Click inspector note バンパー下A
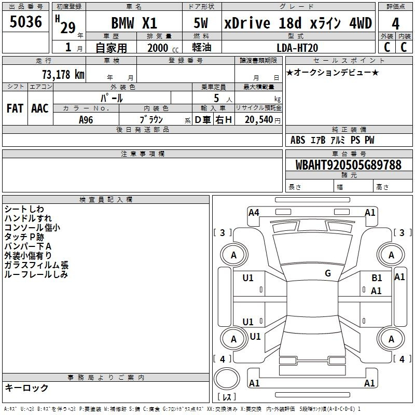 28,246
